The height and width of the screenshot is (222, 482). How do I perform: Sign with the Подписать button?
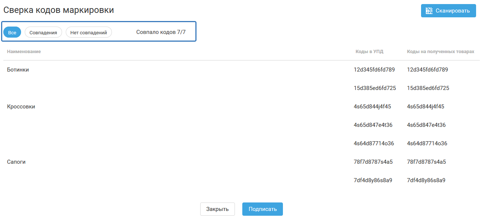click(x=263, y=209)
